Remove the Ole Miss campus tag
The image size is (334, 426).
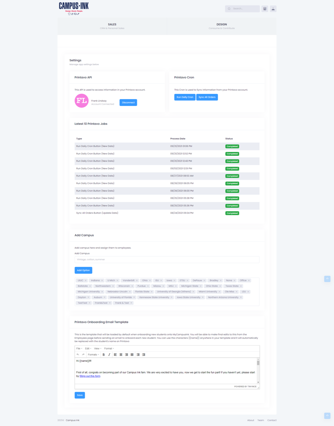236,292
